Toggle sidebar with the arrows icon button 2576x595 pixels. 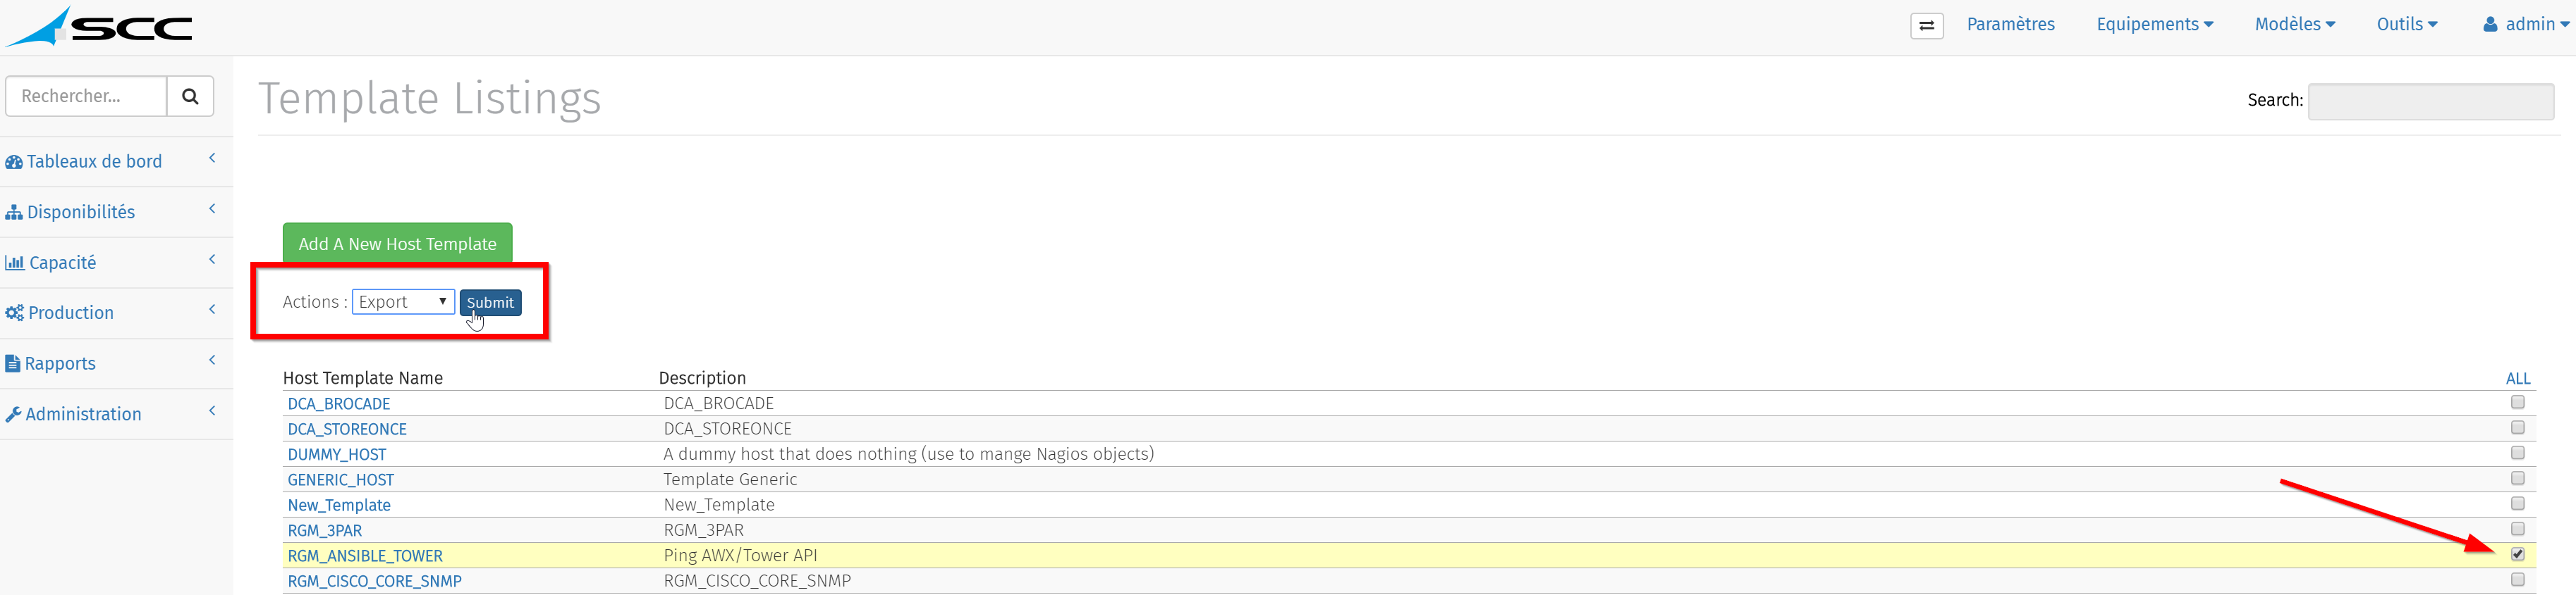click(x=1926, y=25)
